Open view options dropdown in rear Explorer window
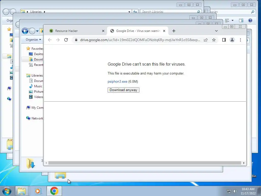Viewport: 261px width, 196px height. click(x=232, y=20)
